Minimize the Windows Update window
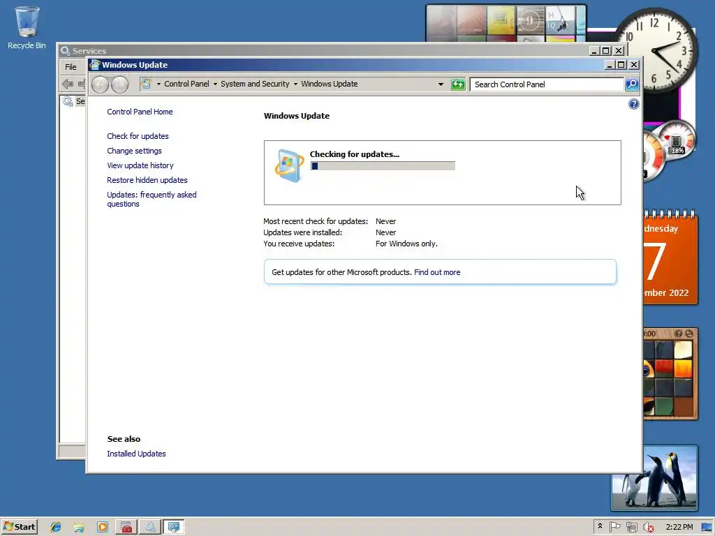The image size is (715, 536). point(609,65)
